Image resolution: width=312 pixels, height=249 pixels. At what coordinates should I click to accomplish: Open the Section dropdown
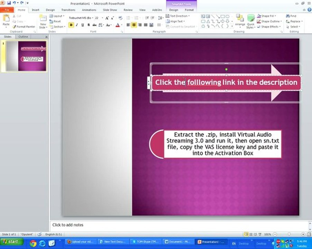click(57, 27)
